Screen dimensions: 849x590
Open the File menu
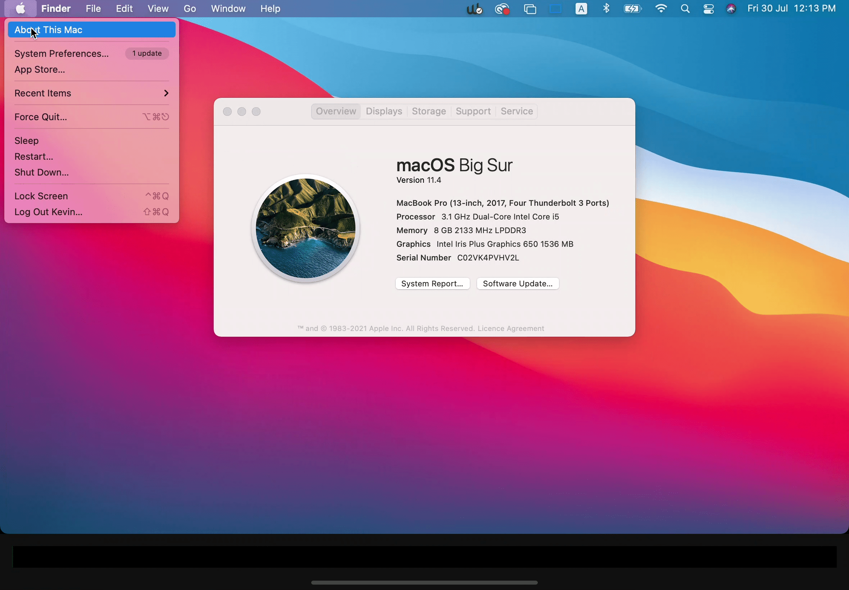tap(93, 9)
